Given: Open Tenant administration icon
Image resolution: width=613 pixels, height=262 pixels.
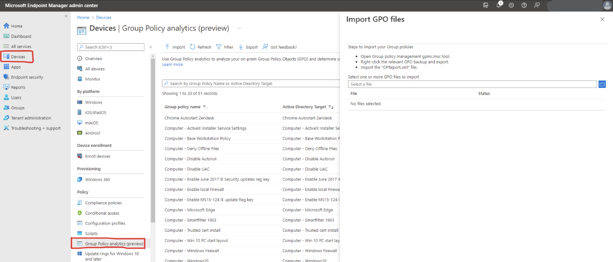Looking at the screenshot, I should click(x=6, y=118).
